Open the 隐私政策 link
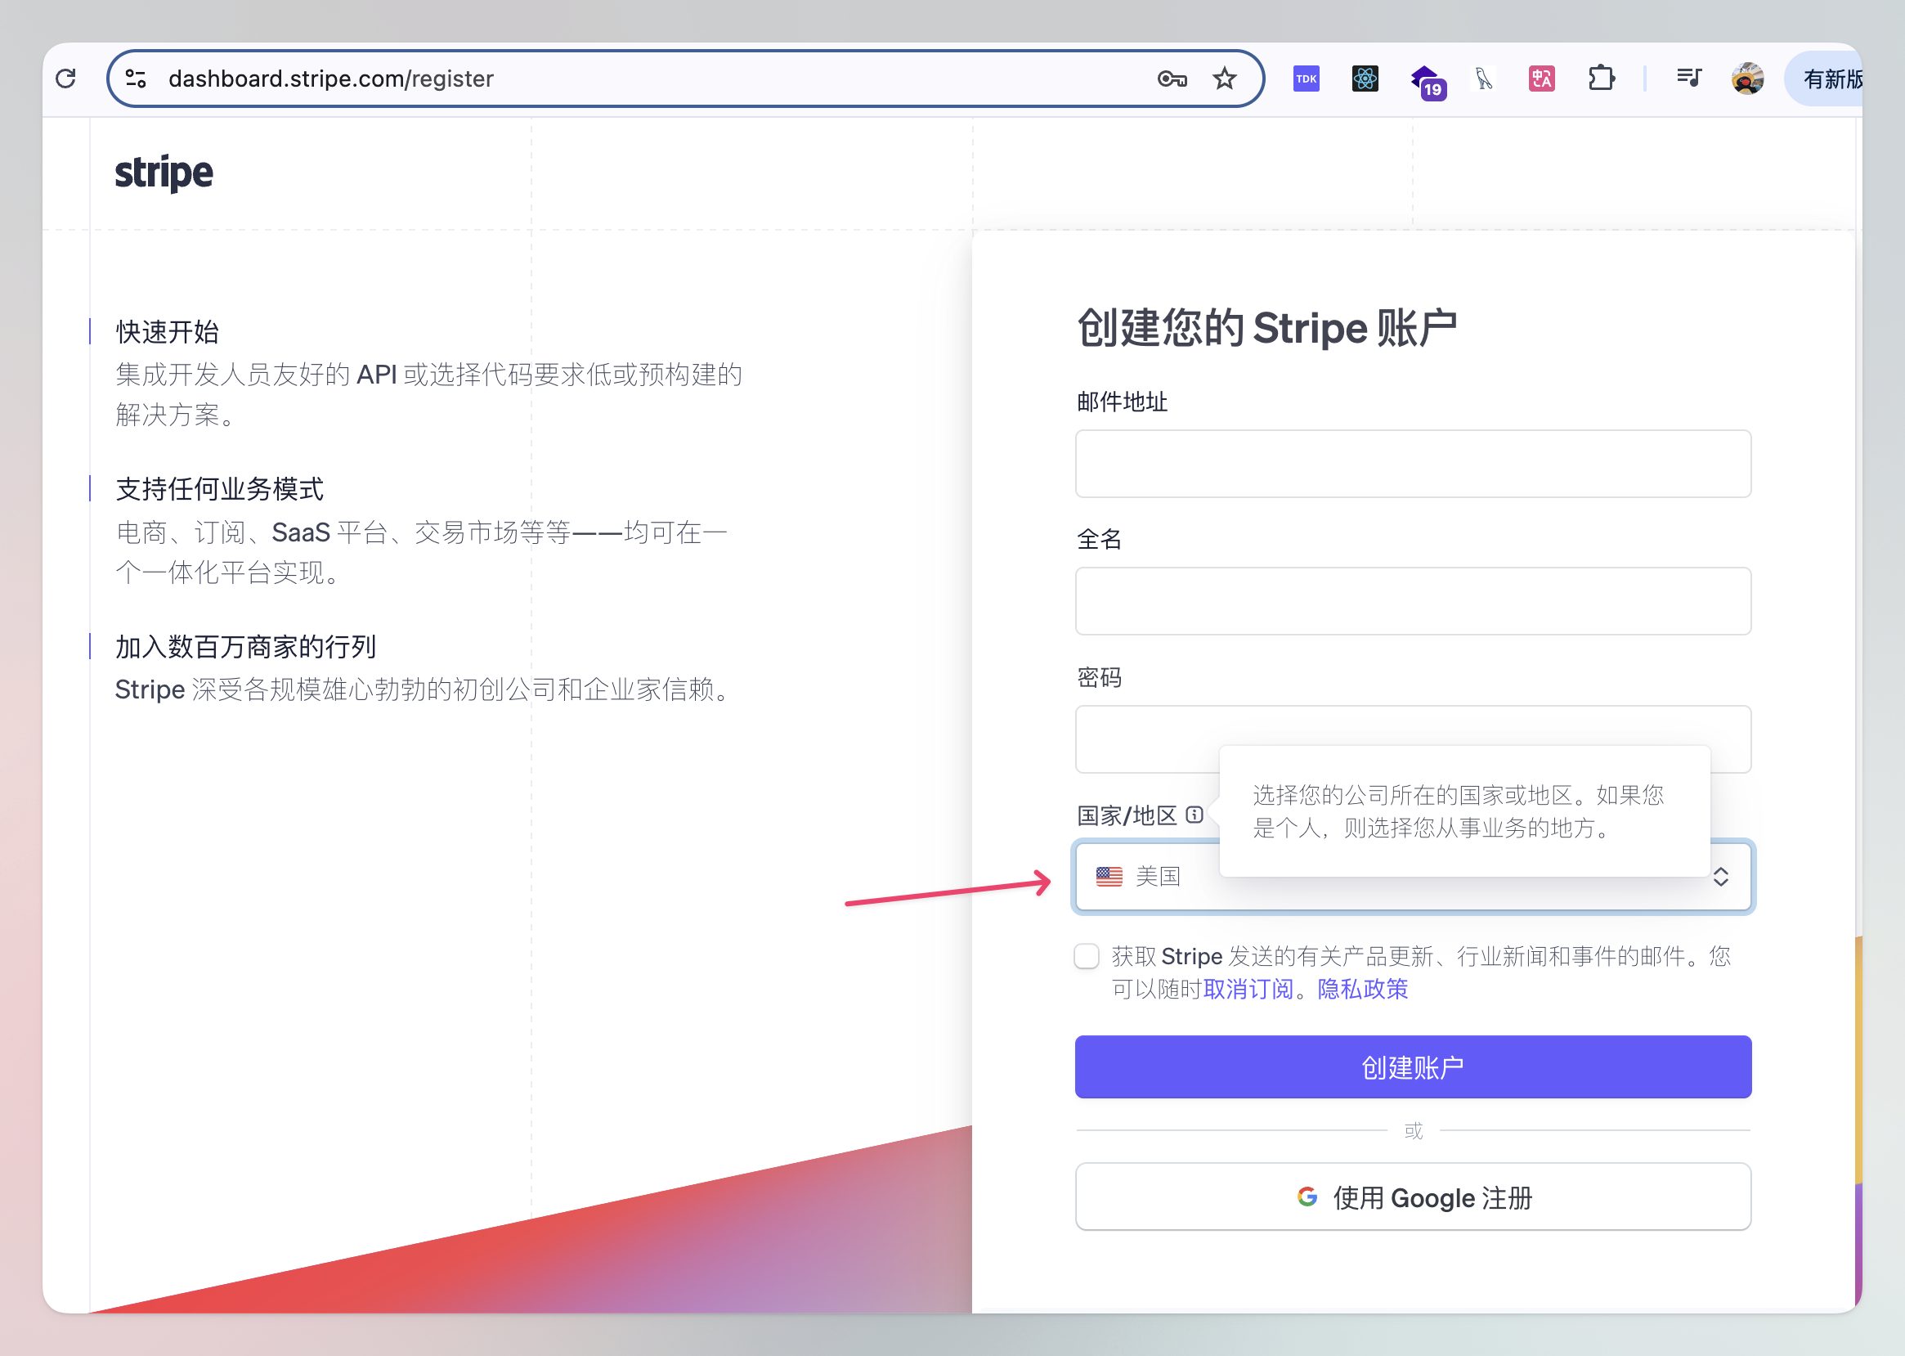 (x=1362, y=990)
